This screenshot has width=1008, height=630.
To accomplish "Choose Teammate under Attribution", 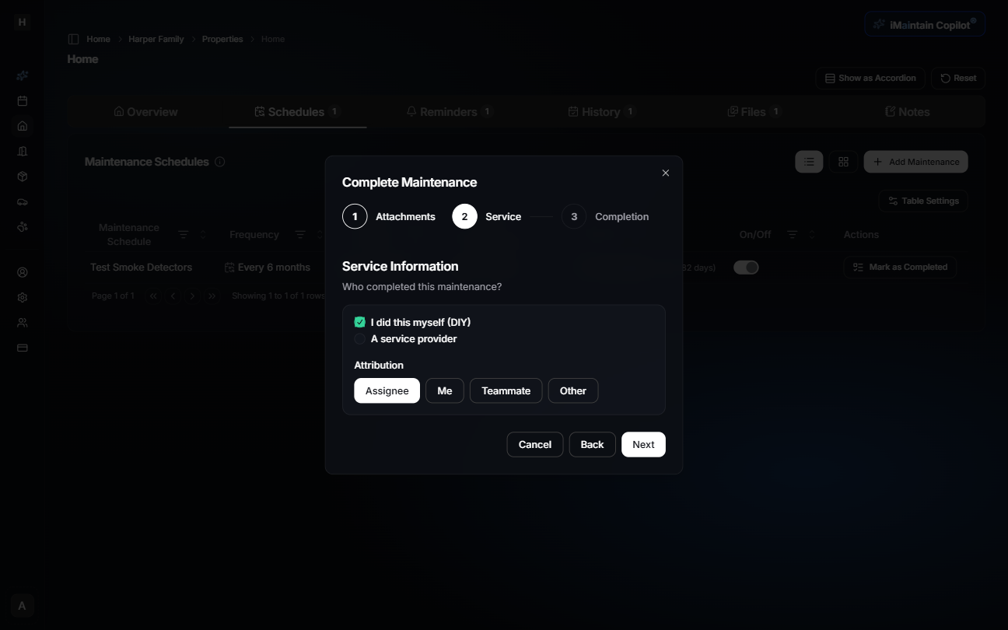I will click(506, 390).
